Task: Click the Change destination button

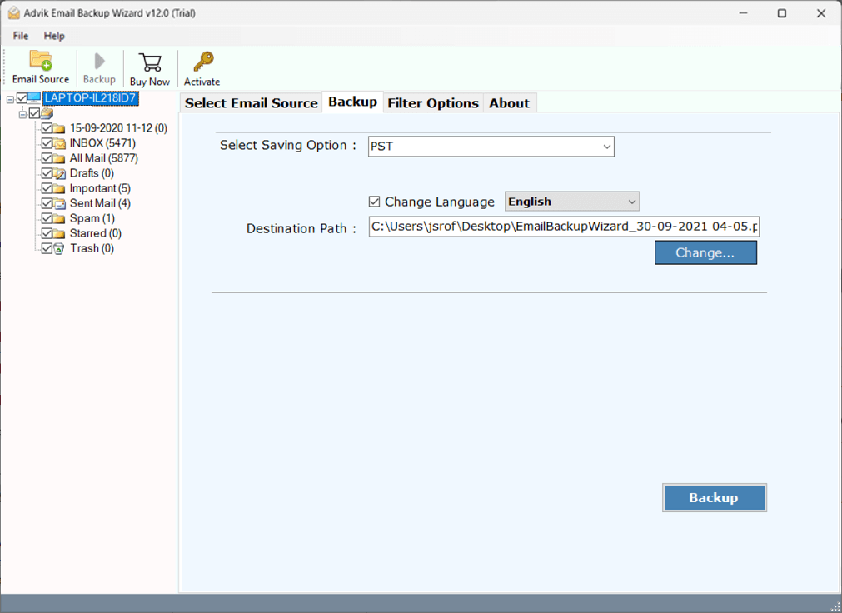Action: click(705, 252)
